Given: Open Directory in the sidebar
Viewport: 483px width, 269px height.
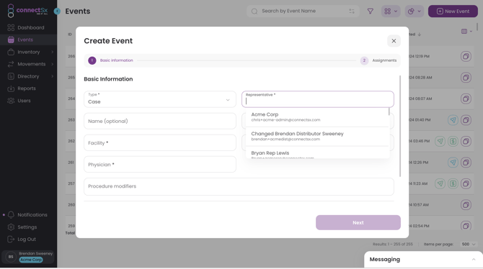Looking at the screenshot, I should (x=28, y=76).
